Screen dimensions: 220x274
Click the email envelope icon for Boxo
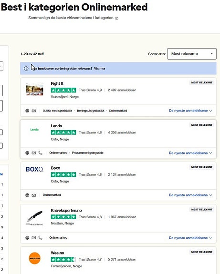34,195
